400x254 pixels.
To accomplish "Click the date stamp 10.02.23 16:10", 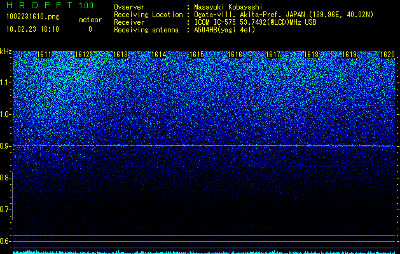I will point(32,29).
